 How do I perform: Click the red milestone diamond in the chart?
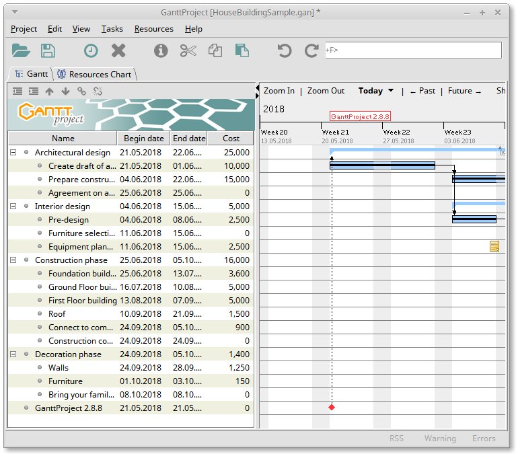(x=332, y=408)
